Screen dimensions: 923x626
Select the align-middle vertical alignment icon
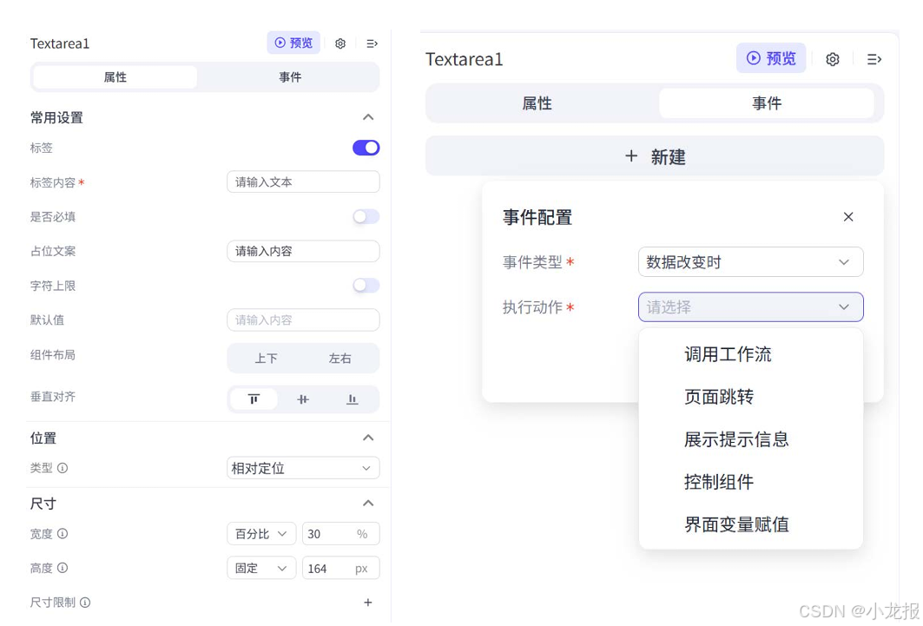(x=302, y=399)
